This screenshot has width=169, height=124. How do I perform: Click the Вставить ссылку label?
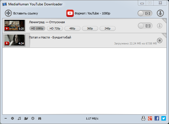[x=26, y=13]
